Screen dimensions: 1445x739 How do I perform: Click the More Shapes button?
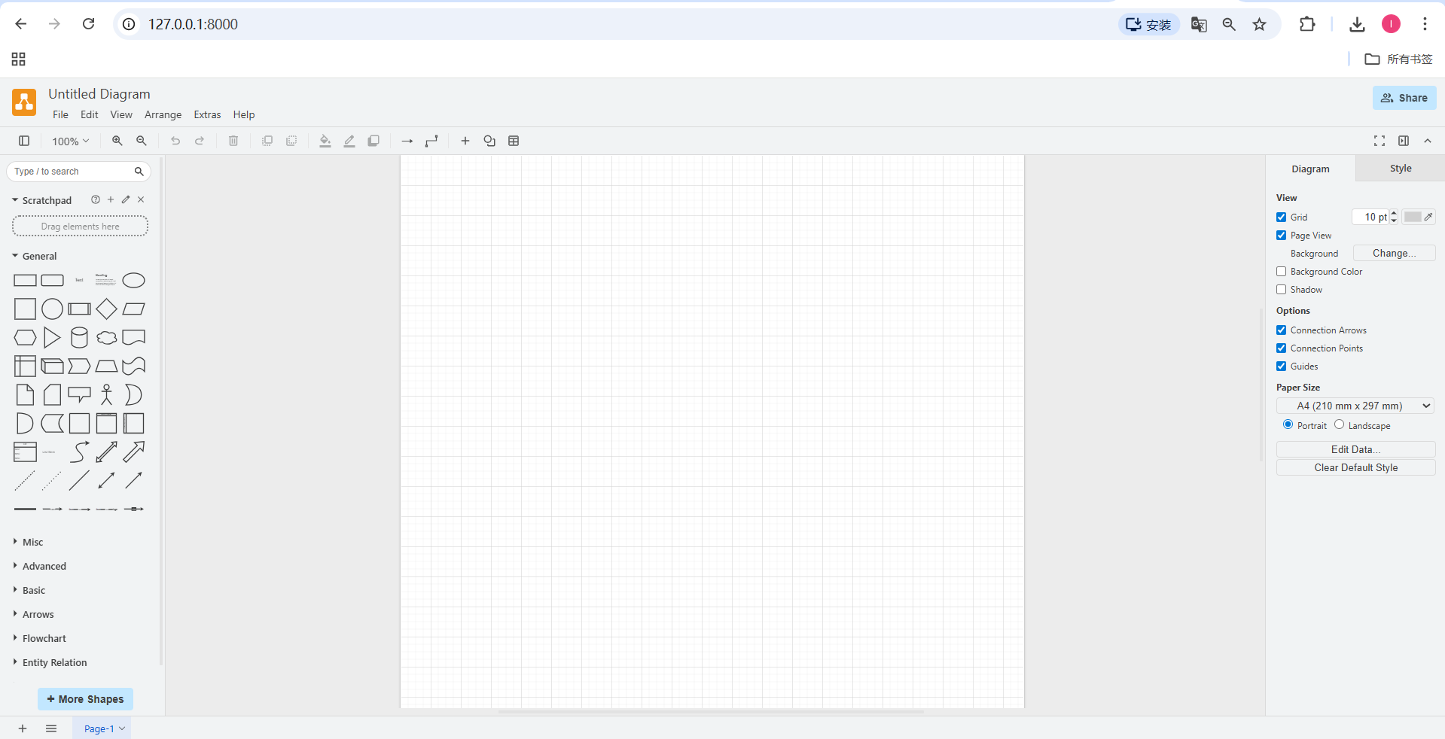(x=85, y=699)
